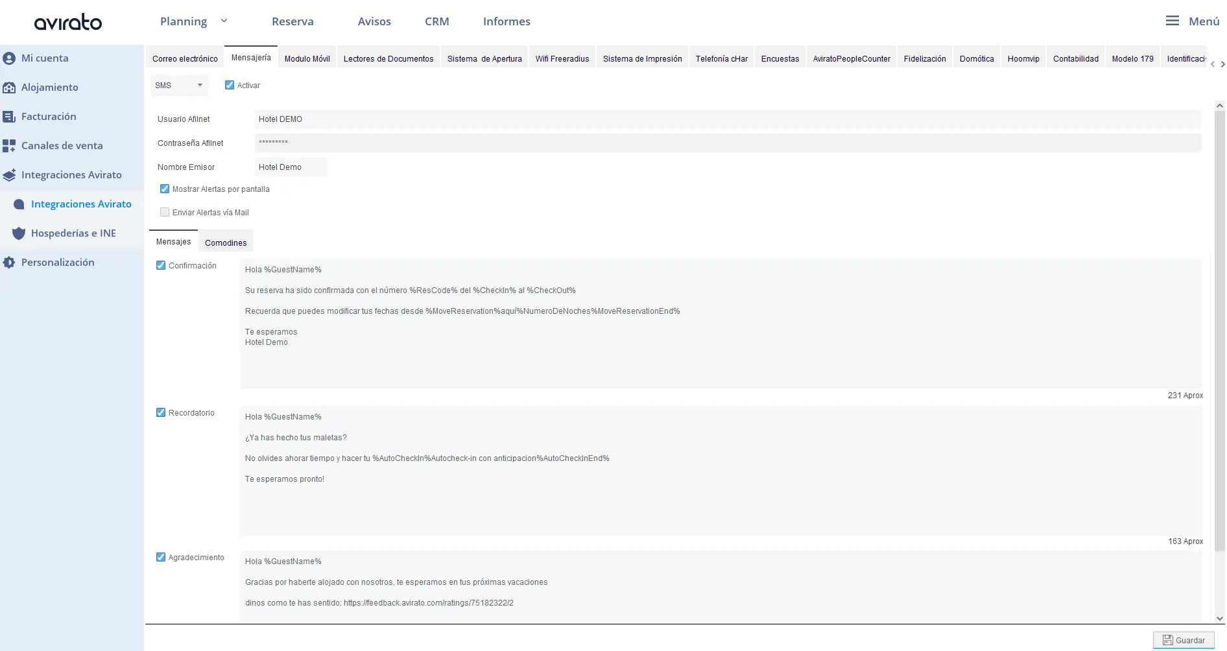Click the Hospederías e INE shield icon
Viewport: 1227px width, 651px height.
pyautogui.click(x=19, y=233)
